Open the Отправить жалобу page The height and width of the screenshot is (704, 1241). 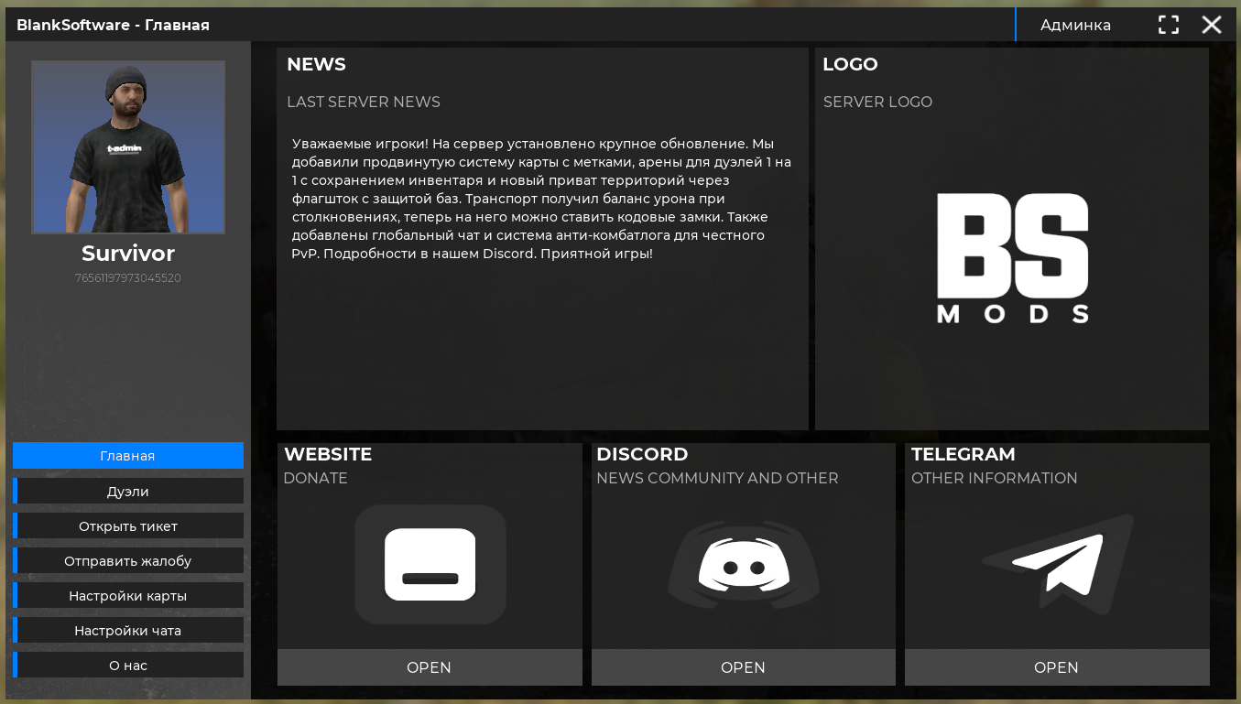pos(128,560)
